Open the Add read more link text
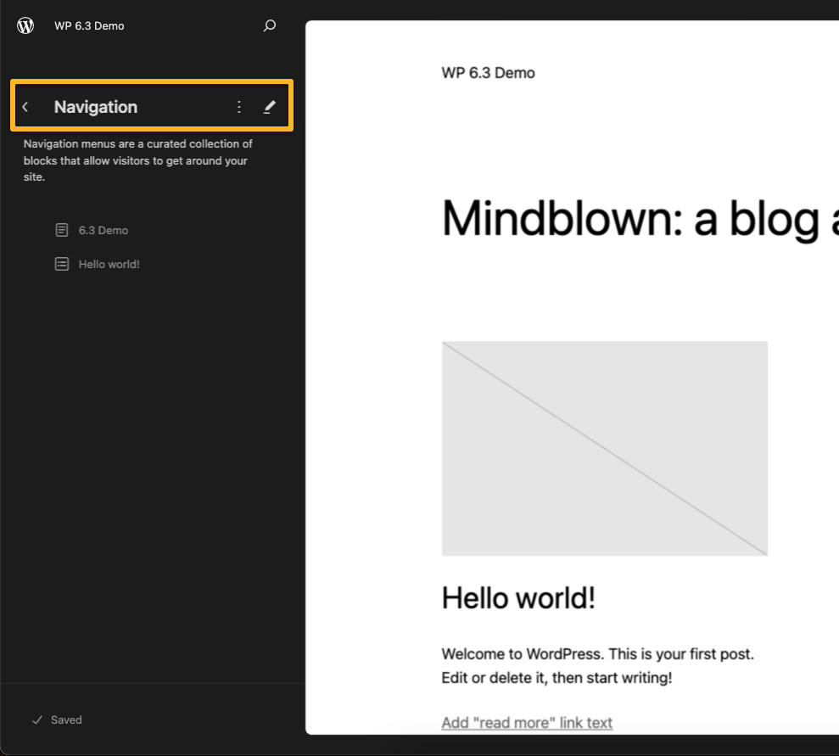The width and height of the screenshot is (839, 756). pyautogui.click(x=526, y=722)
